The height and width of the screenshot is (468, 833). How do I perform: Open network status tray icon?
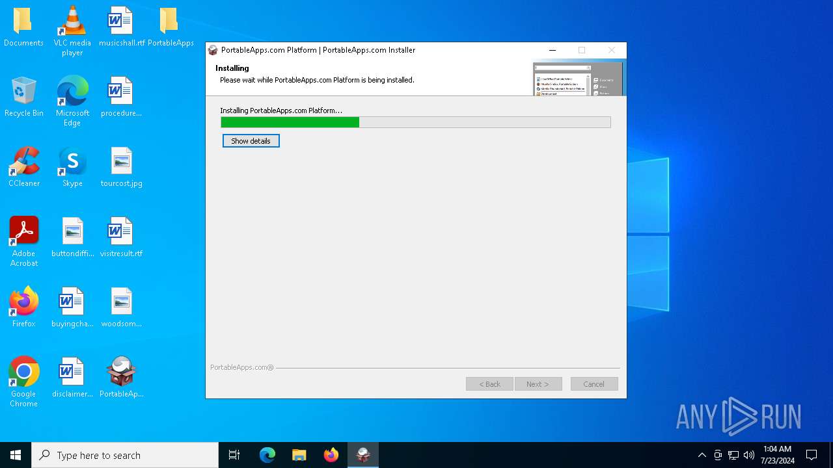(x=733, y=455)
